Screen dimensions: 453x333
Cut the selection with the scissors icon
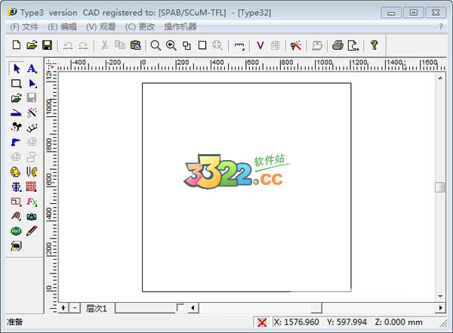[105, 45]
